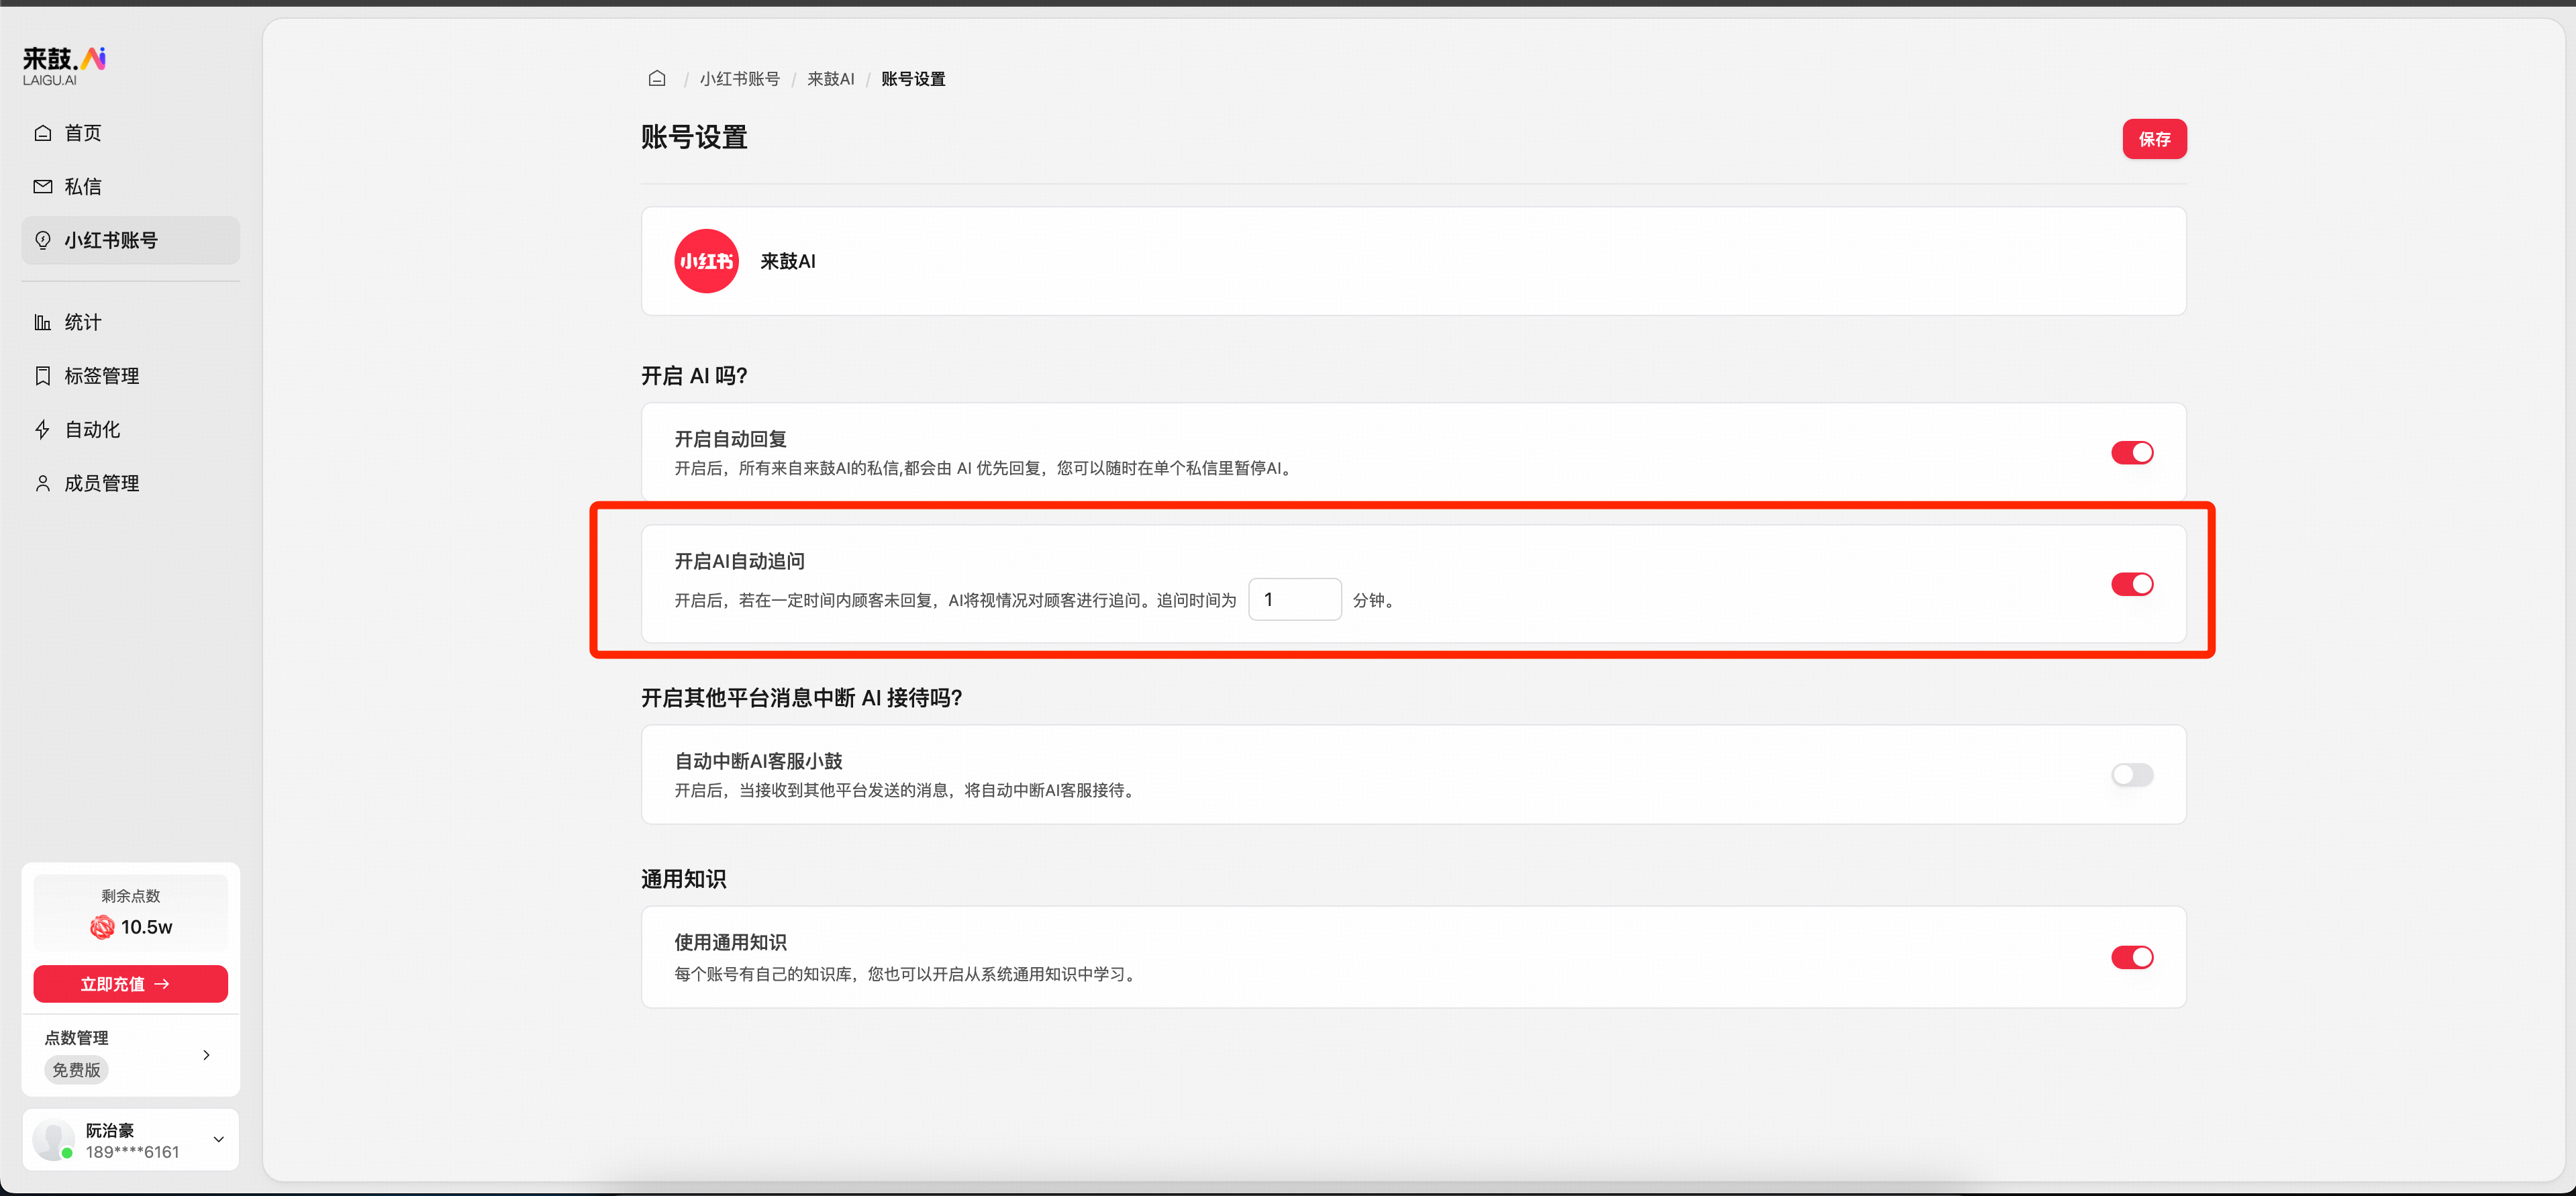Edit the follow-up minutes input field
Screen dimensions: 2576x1196
(x=1295, y=598)
